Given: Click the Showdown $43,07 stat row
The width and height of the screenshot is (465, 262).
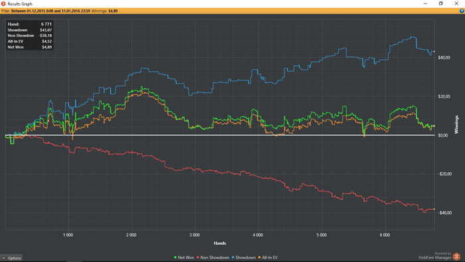Looking at the screenshot, I should point(30,30).
